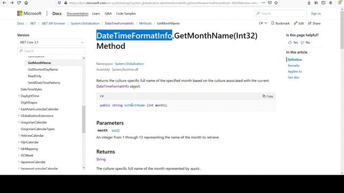Viewport: 344px width, 193px height.
Task: Open Code Samples nav item
Action: click(126, 13)
